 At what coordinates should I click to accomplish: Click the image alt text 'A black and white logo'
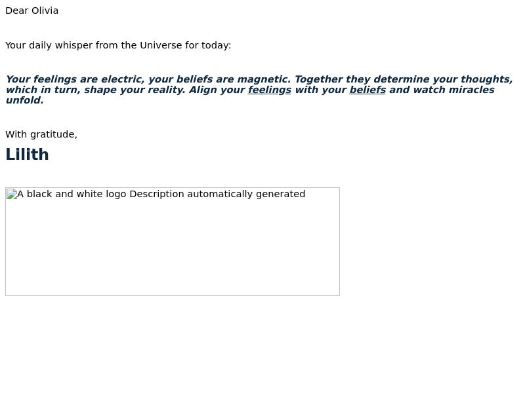[72, 194]
